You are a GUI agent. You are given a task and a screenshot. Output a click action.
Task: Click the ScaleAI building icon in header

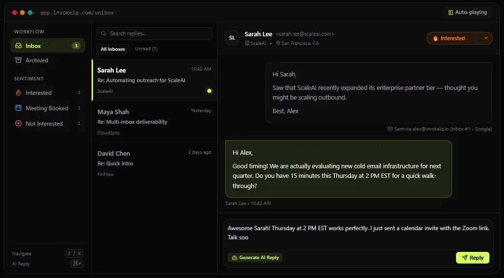pyautogui.click(x=247, y=44)
